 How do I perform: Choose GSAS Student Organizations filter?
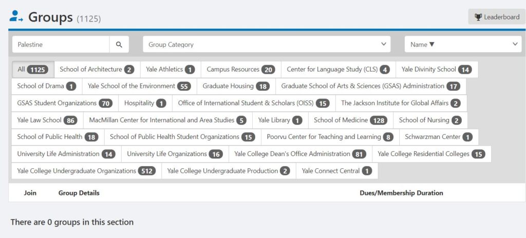pyautogui.click(x=65, y=103)
